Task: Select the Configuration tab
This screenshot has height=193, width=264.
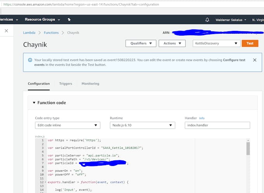Action: pos(39,84)
